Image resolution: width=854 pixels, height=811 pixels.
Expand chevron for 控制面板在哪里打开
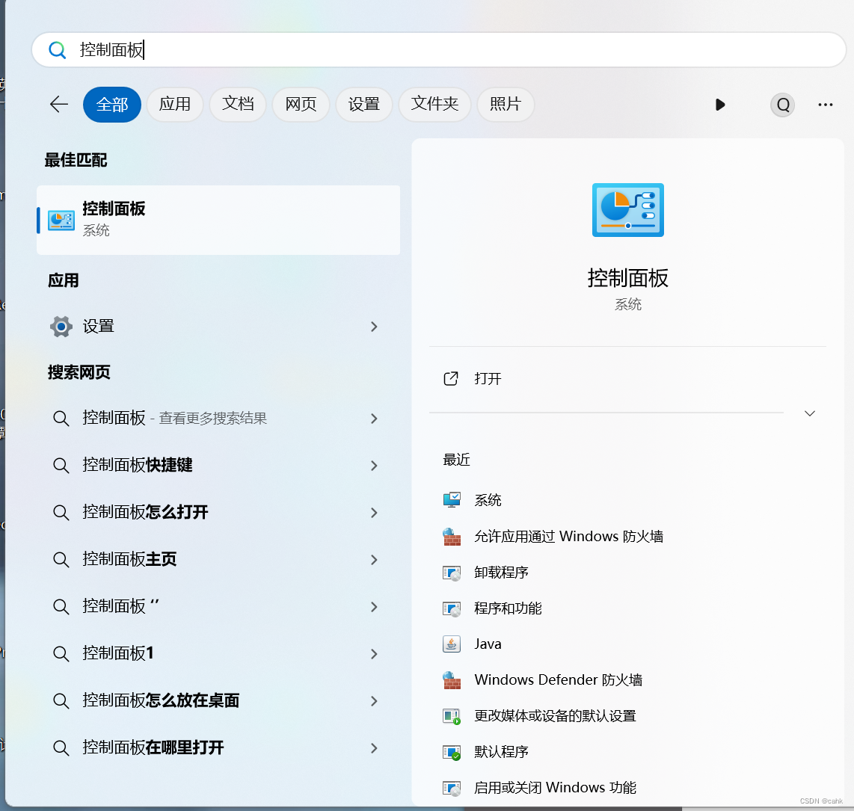[x=374, y=748]
